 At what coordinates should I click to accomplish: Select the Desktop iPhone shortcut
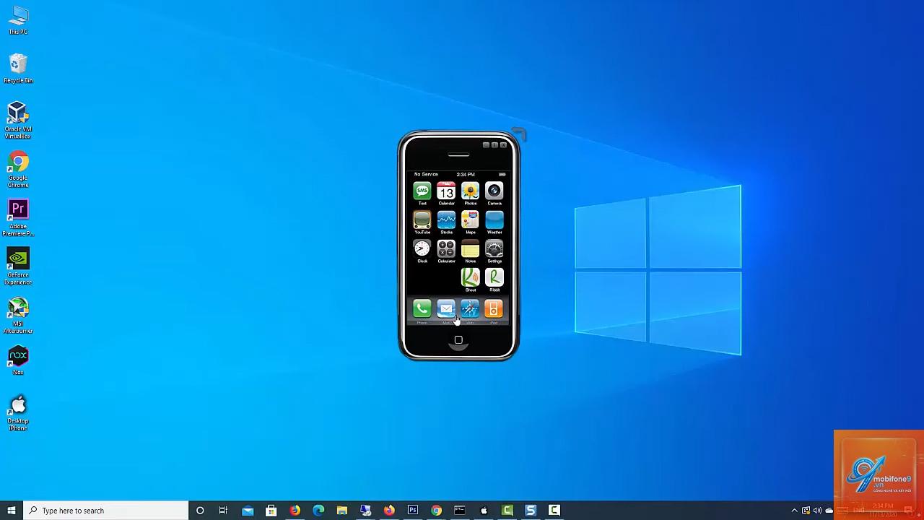pos(18,413)
